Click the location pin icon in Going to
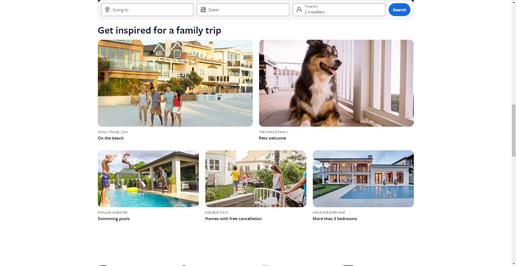 [107, 10]
